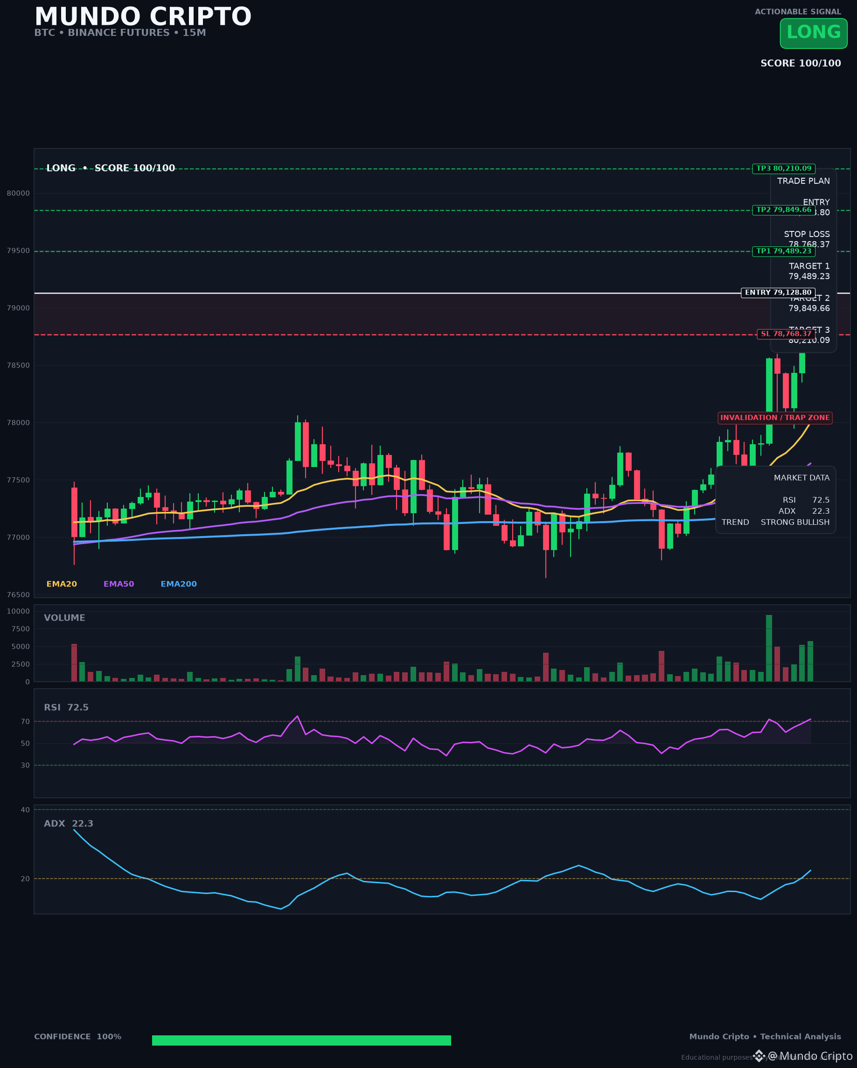Click the STOP LOSS label in trade plan
This screenshot has width=857, height=1068.
click(807, 234)
